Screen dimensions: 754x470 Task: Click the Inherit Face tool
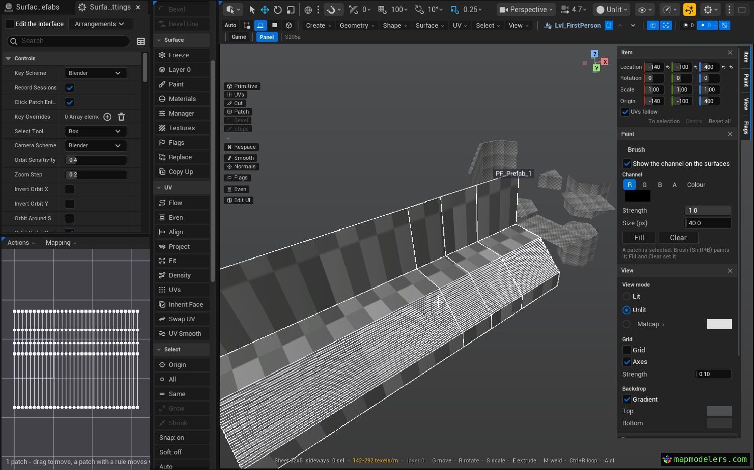coord(182,305)
